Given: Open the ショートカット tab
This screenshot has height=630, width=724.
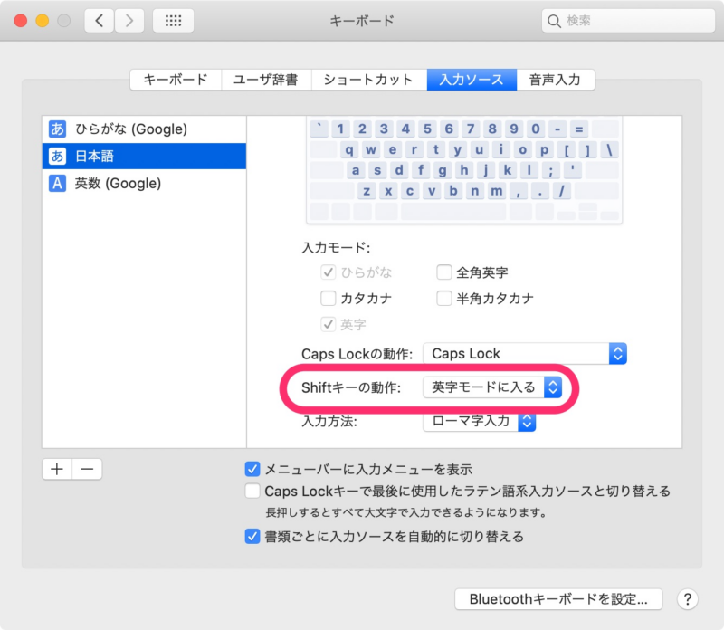Looking at the screenshot, I should (x=368, y=80).
